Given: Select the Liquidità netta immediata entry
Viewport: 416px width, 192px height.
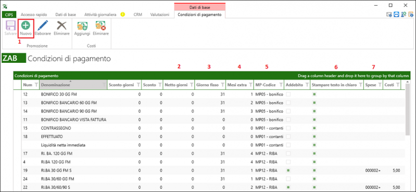Looking at the screenshot, I should point(63,145).
